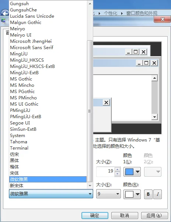Click the 应用(A) apply button
The image size is (171, 222).
tap(154, 215)
